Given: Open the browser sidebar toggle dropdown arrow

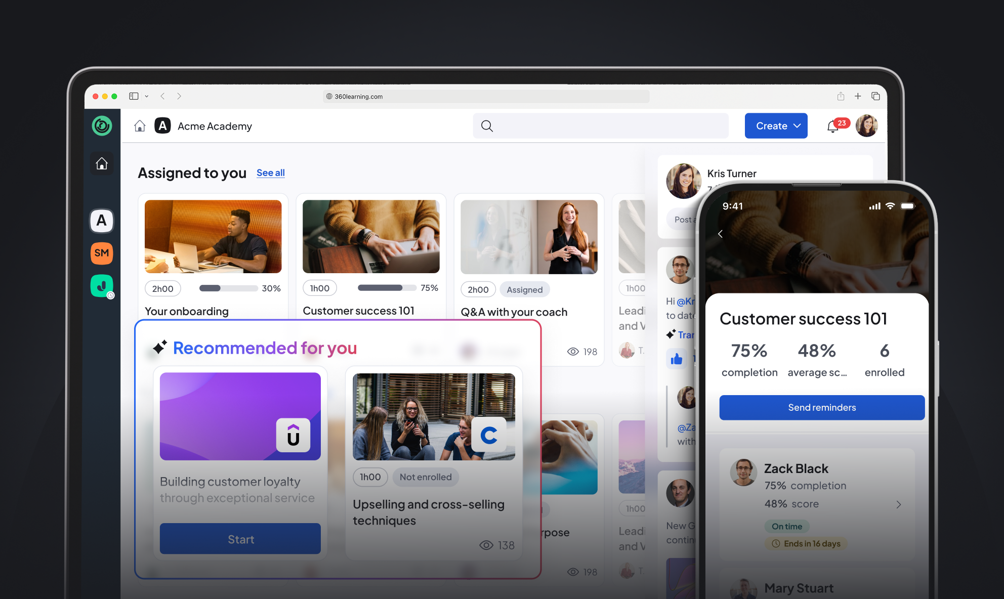Looking at the screenshot, I should (147, 96).
